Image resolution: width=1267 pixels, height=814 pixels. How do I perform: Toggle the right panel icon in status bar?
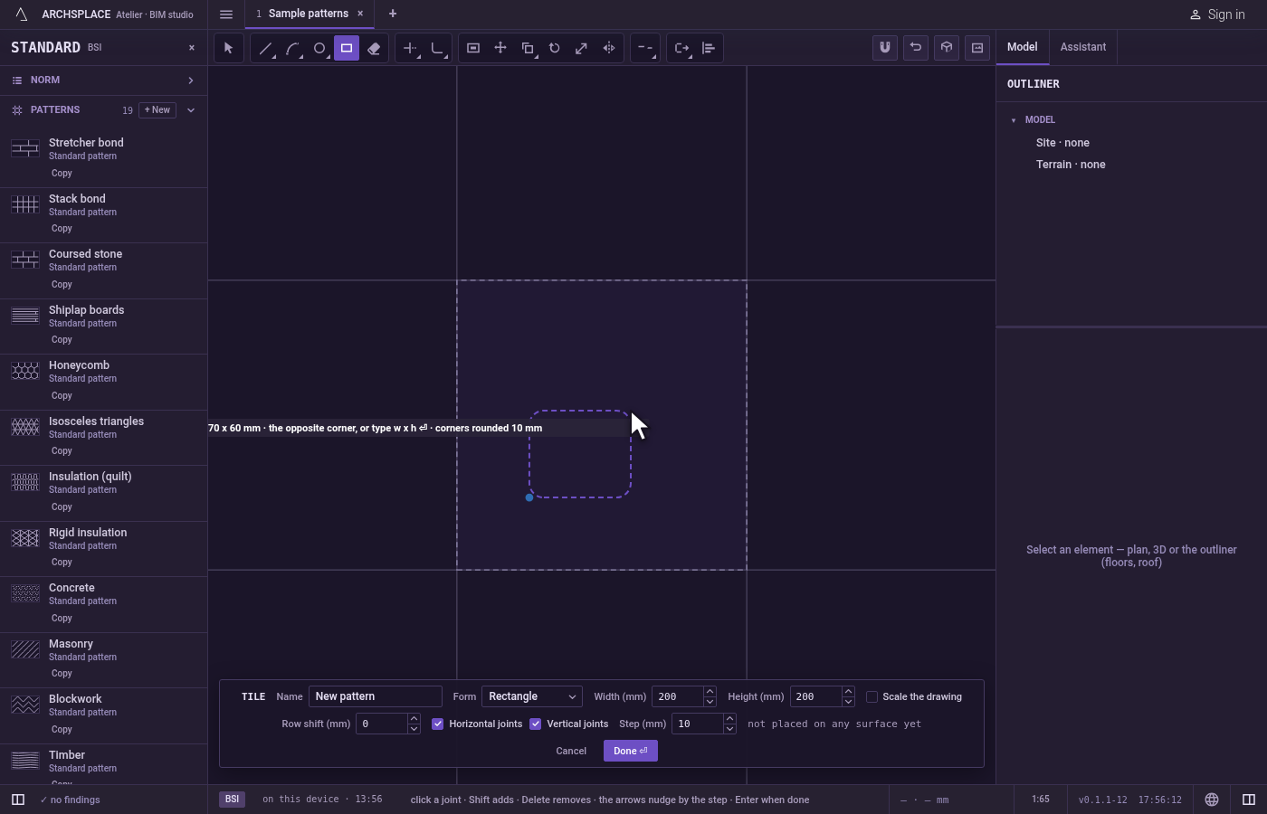pos(1249,800)
